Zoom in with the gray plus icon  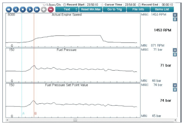click(x=44, y=9)
